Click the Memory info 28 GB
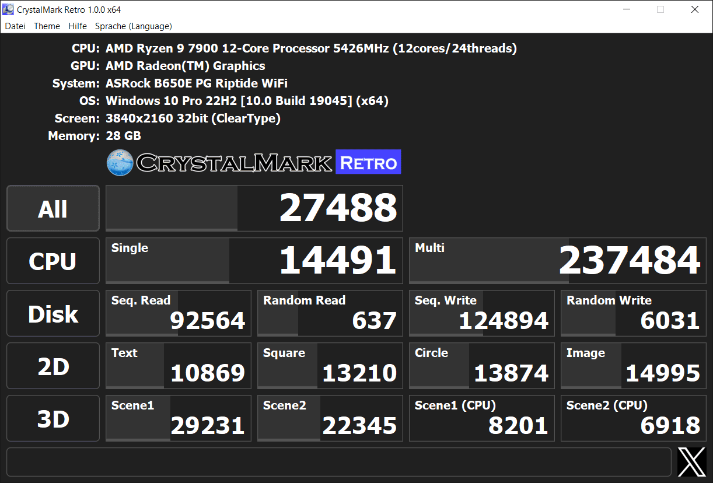The image size is (713, 483). [x=123, y=136]
